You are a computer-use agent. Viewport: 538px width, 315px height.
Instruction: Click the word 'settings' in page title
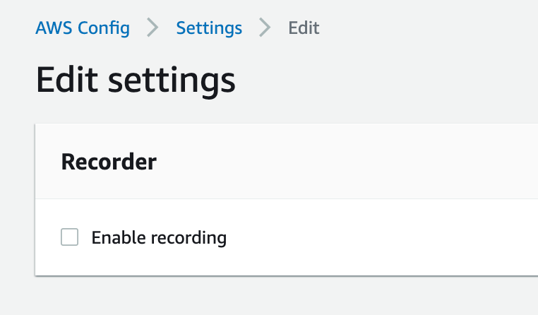(x=172, y=82)
